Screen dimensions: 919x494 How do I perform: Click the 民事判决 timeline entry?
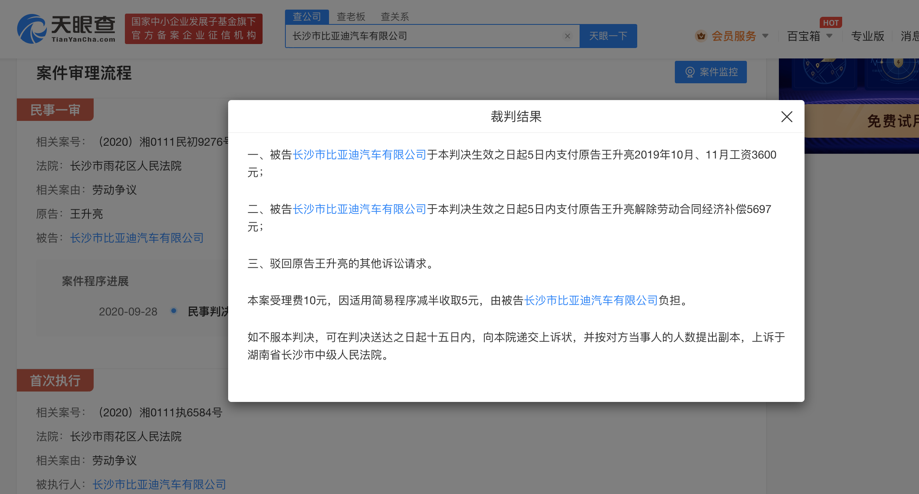click(x=208, y=311)
